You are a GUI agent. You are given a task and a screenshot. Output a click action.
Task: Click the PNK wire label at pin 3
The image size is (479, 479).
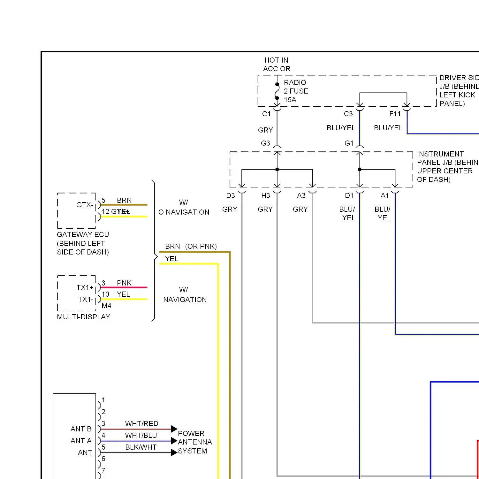click(124, 283)
